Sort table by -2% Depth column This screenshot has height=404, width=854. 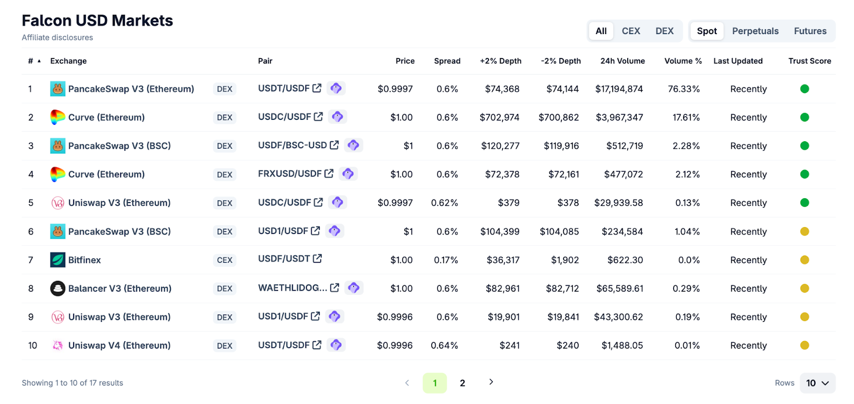pyautogui.click(x=561, y=61)
